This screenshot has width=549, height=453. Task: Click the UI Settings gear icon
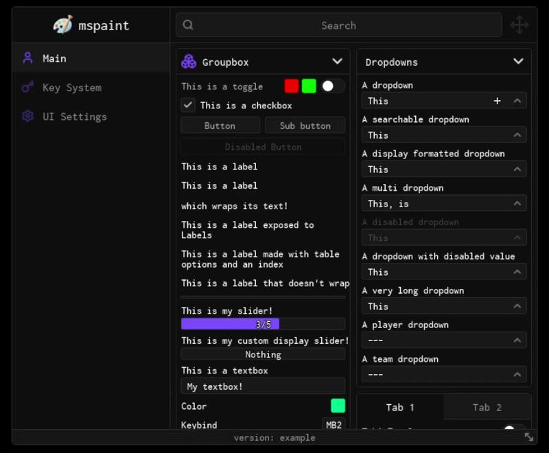pyautogui.click(x=27, y=116)
